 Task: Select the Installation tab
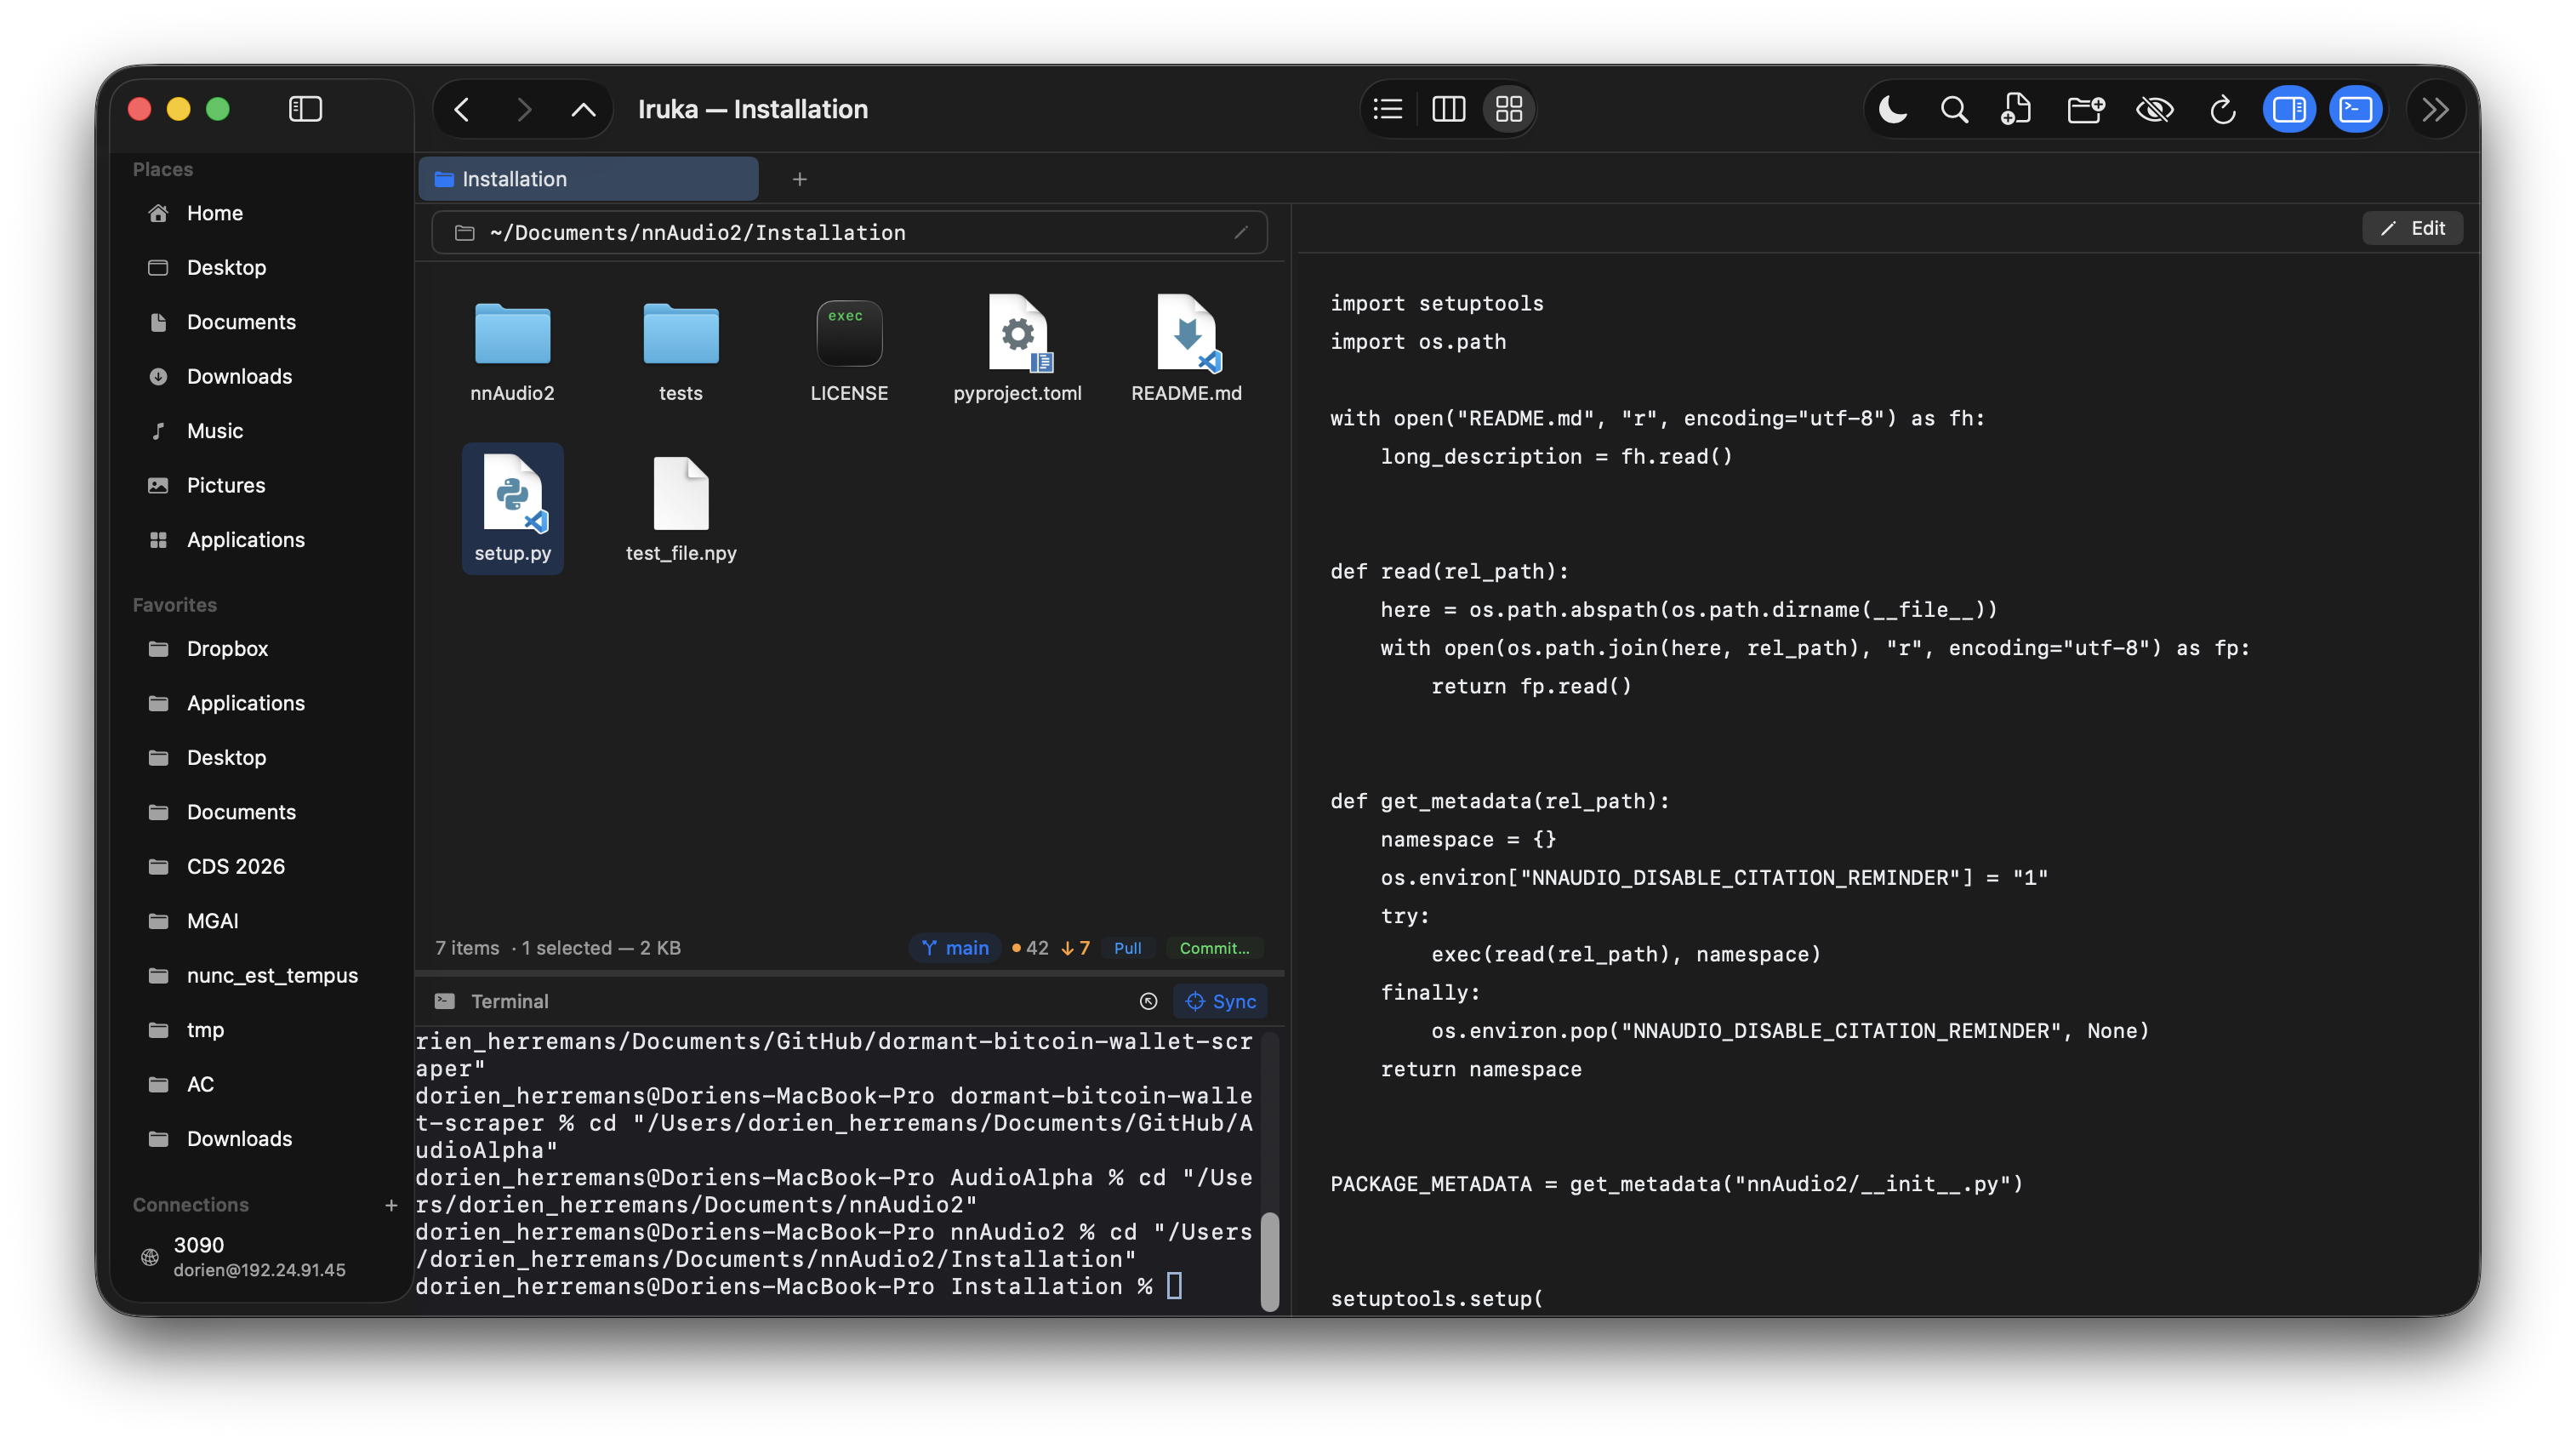tap(588, 179)
